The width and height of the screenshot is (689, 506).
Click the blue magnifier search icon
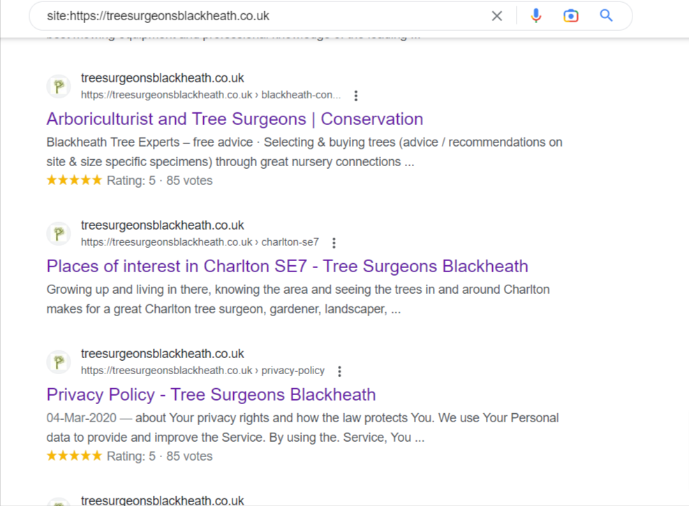[606, 16]
